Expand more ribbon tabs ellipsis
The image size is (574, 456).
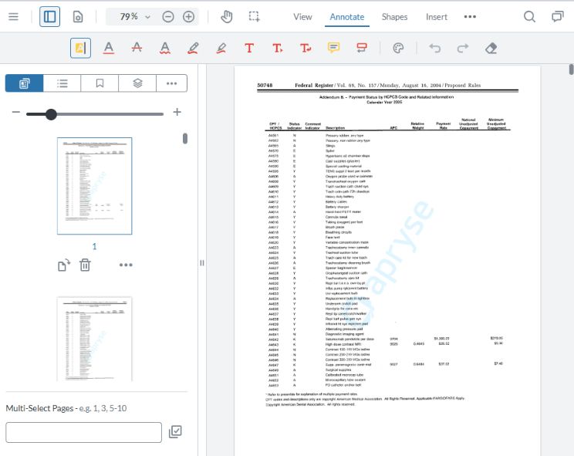click(x=470, y=17)
